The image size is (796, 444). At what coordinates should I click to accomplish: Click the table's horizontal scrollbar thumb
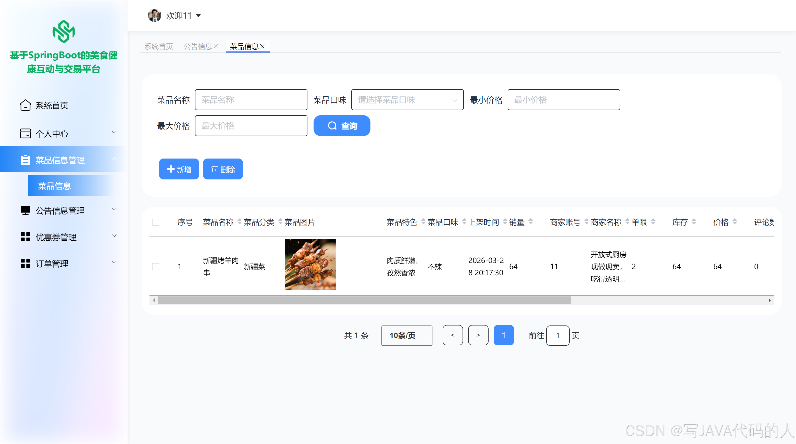coord(364,300)
